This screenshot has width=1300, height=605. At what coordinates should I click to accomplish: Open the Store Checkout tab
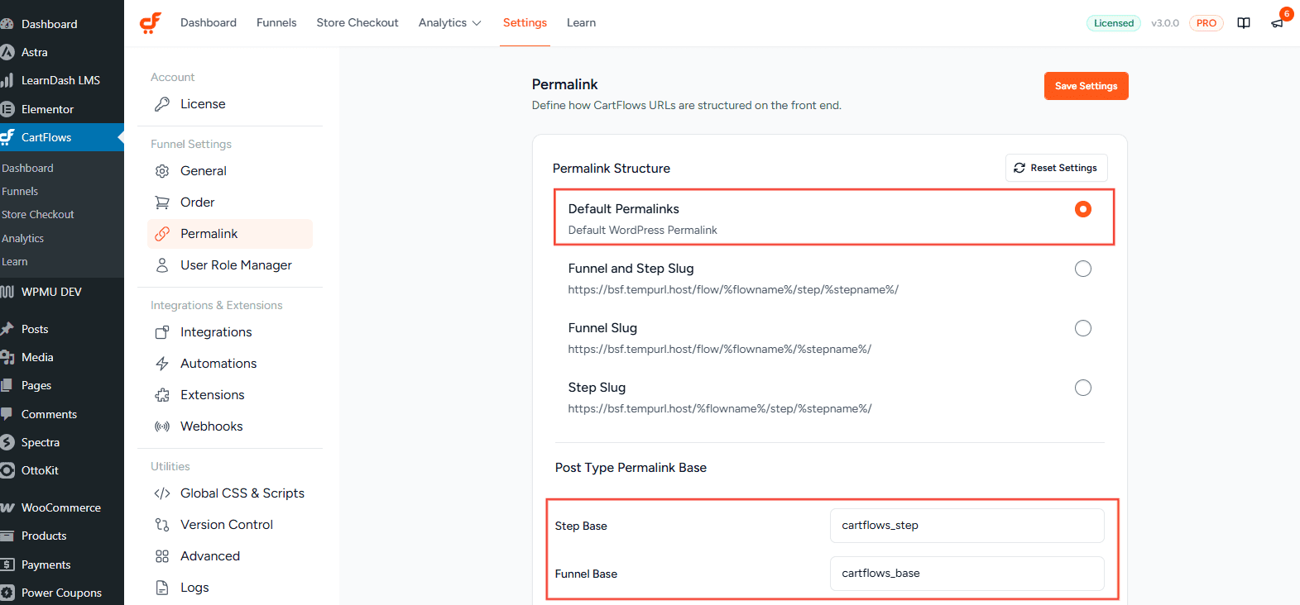(x=357, y=23)
